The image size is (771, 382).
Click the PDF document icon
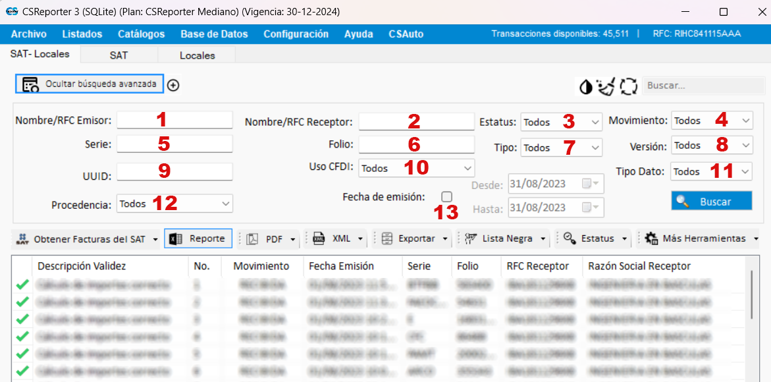[x=252, y=239]
